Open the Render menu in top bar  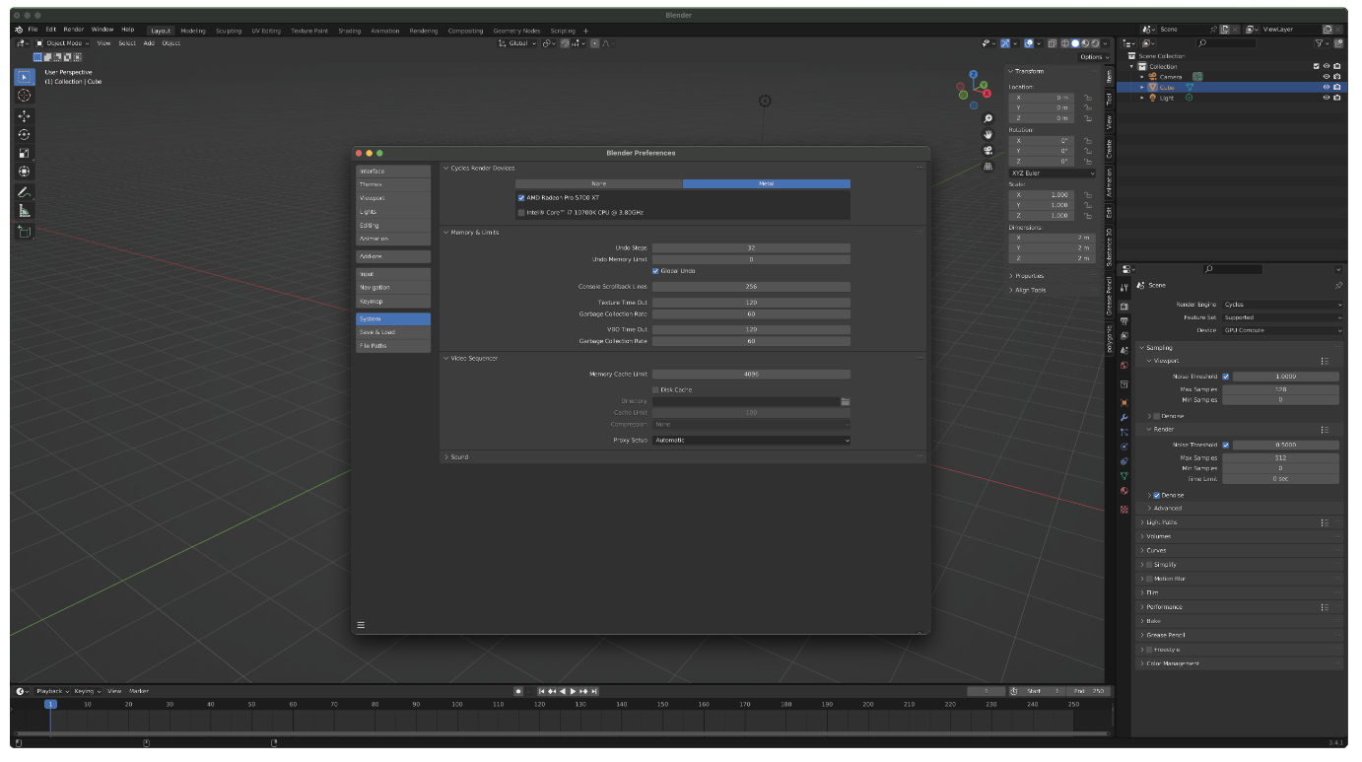(74, 30)
